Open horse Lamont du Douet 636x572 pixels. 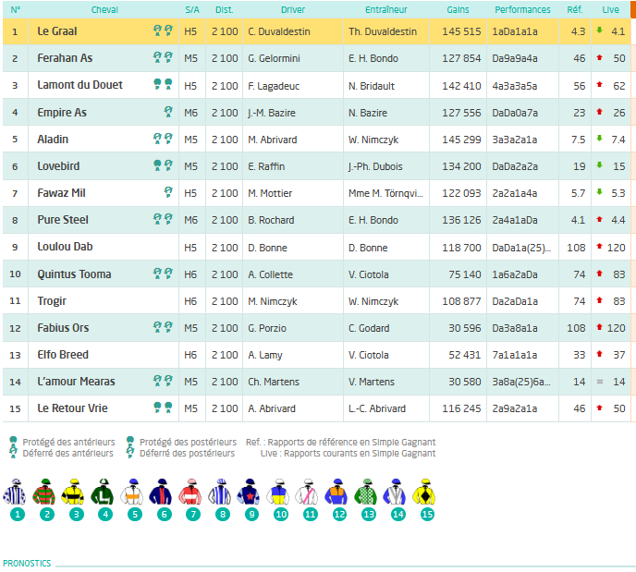pyautogui.click(x=79, y=85)
